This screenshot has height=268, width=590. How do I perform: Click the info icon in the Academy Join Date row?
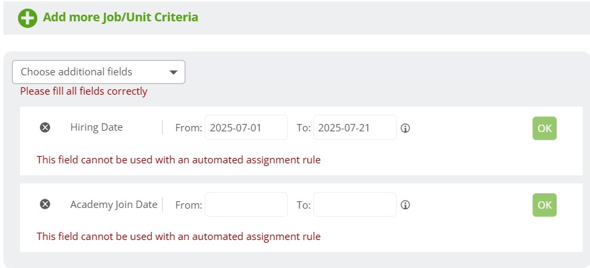click(405, 205)
